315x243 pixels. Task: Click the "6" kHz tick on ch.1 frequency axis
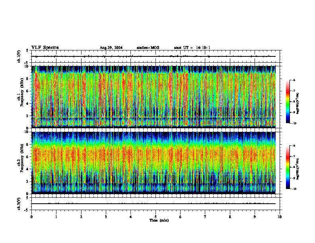(27, 91)
